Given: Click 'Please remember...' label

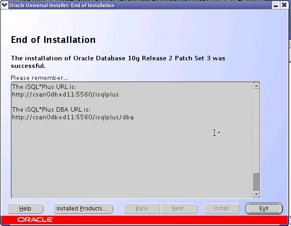Looking at the screenshot, I should [40, 78].
